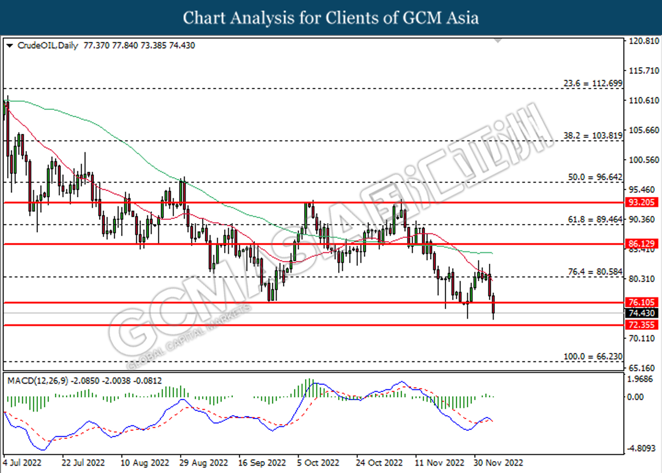
Task: Click the 65.160 price axis value
Action: point(642,368)
